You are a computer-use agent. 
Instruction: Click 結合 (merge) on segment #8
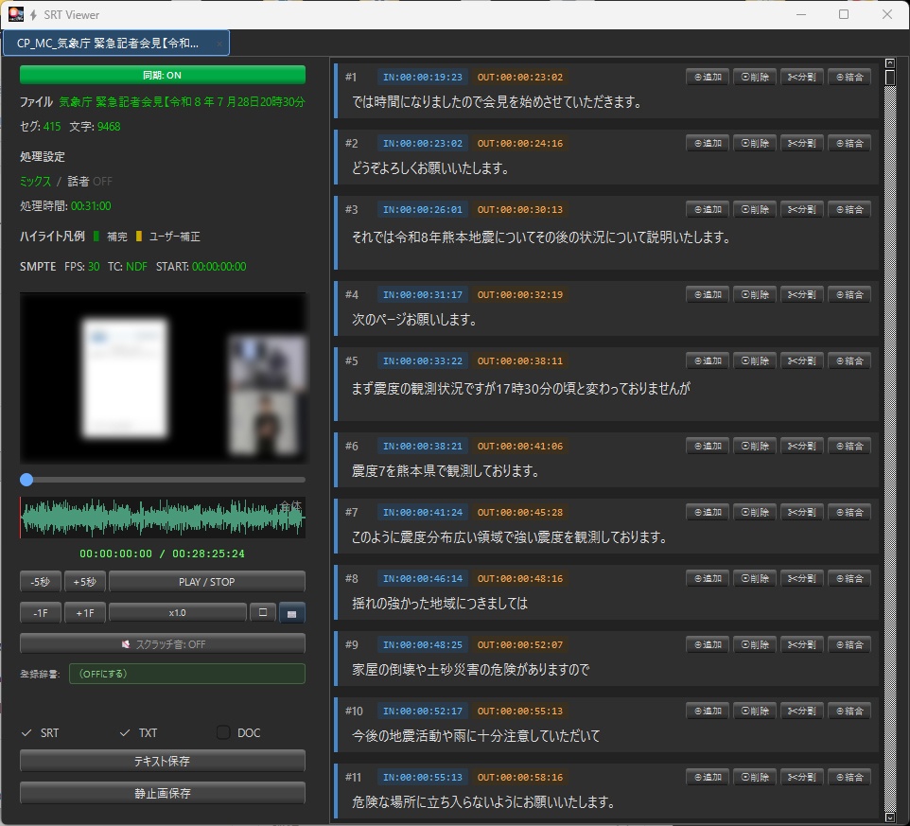coord(849,578)
